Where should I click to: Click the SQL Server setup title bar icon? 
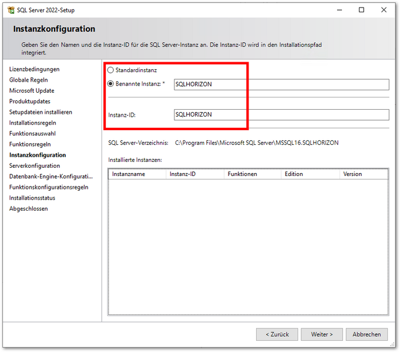pos(11,10)
